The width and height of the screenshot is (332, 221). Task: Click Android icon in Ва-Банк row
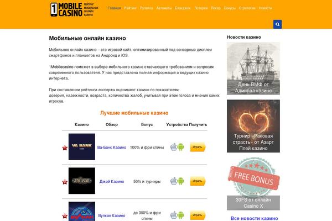click(x=180, y=147)
